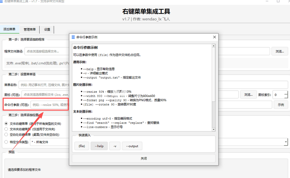Insert the {file} placeholder
The width and height of the screenshot is (290, 178).
point(82,146)
